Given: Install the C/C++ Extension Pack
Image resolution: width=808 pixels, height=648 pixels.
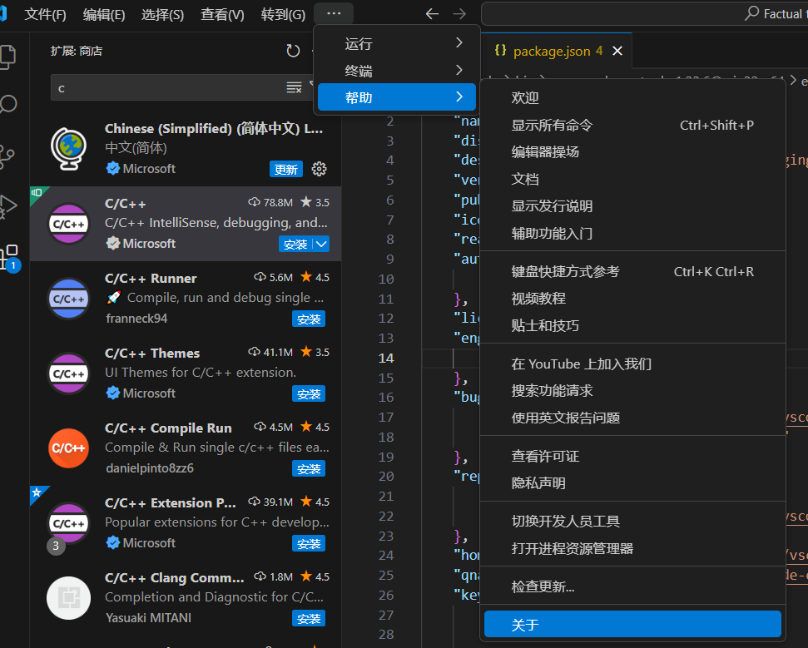Looking at the screenshot, I should tap(309, 543).
